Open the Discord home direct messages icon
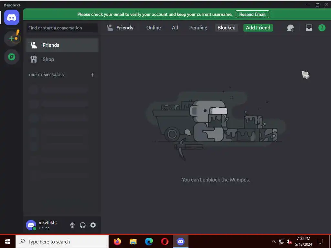Screen dimensions: 331x248 pos(12,17)
